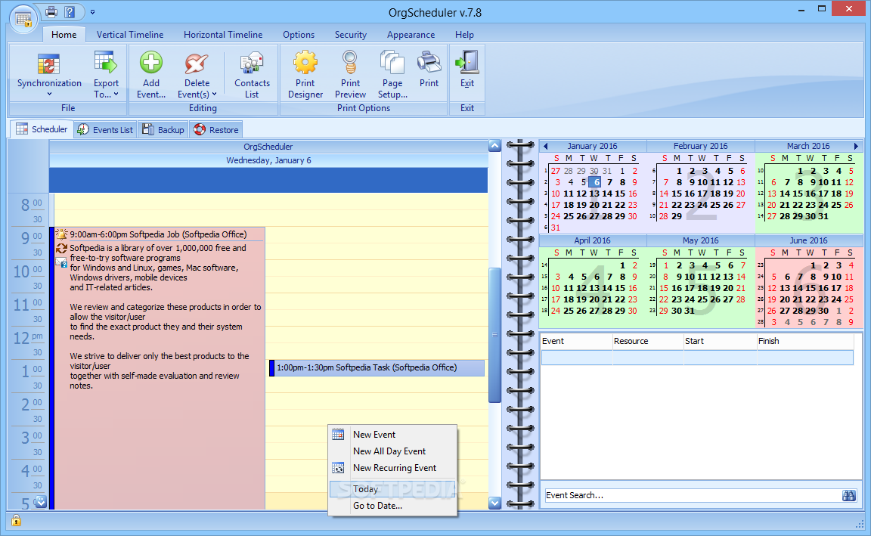Open the Appearance ribbon tab
Image resolution: width=871 pixels, height=536 pixels.
tap(411, 35)
